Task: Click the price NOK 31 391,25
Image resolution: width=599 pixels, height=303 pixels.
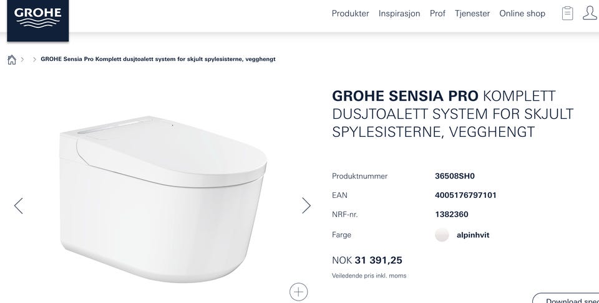Action: (x=367, y=260)
